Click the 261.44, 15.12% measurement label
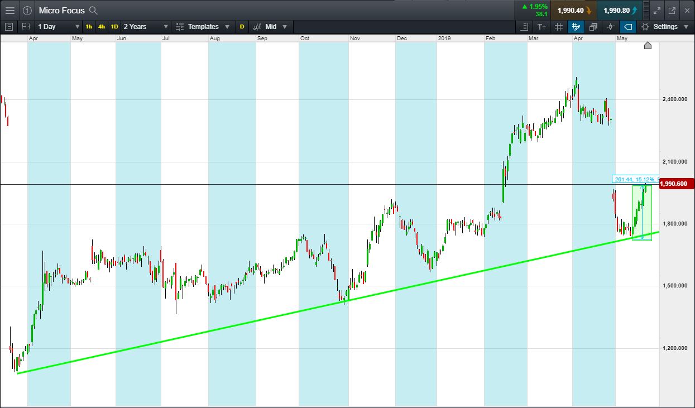 click(636, 179)
